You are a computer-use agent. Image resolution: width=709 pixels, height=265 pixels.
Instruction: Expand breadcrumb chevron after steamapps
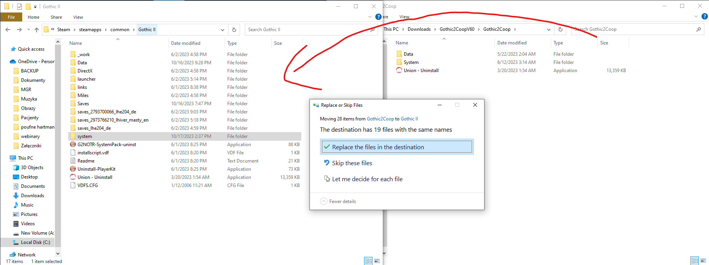(106, 30)
